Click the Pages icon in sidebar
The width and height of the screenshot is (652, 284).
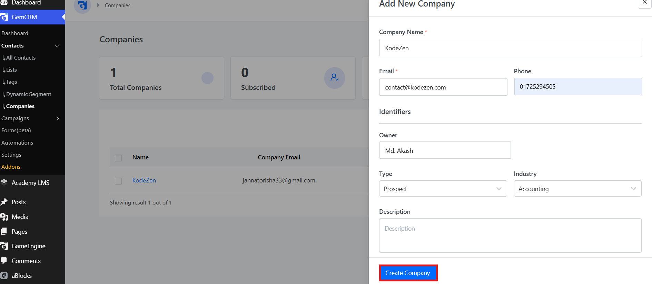tap(4, 232)
